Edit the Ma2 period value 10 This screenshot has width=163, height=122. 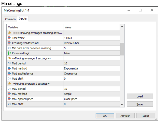click(91, 89)
